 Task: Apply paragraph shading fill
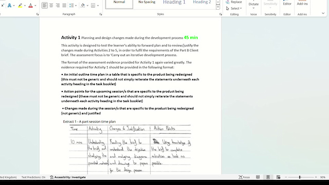83,6
